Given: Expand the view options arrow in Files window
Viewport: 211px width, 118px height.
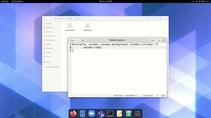Looking at the screenshot, I should pyautogui.click(x=157, y=19).
